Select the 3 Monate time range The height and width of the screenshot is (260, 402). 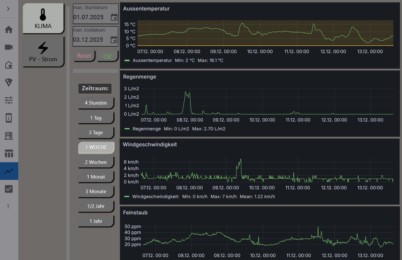tap(96, 192)
